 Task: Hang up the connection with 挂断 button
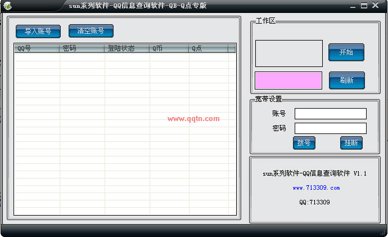tap(351, 143)
